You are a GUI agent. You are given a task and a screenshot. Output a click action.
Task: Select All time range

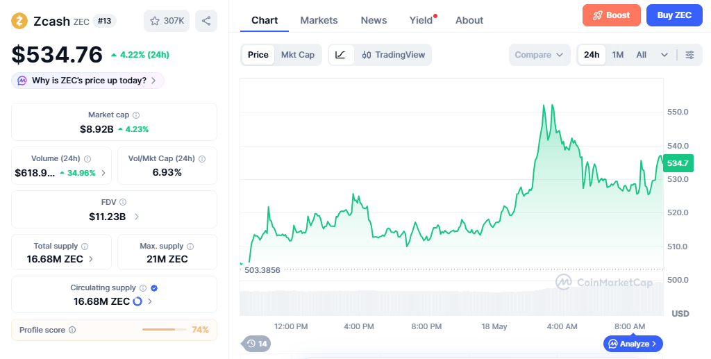(x=641, y=55)
